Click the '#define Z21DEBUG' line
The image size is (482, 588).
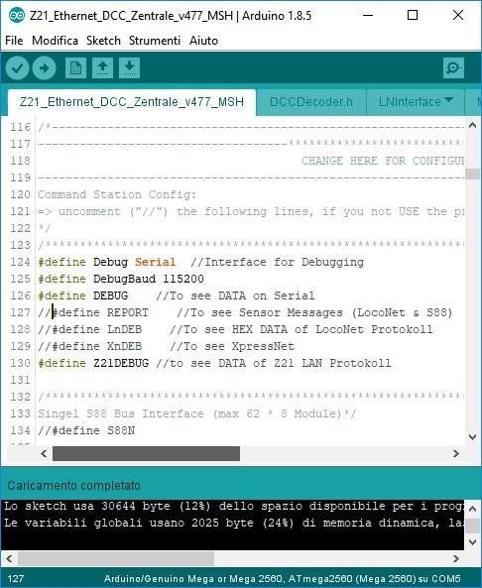pos(214,363)
